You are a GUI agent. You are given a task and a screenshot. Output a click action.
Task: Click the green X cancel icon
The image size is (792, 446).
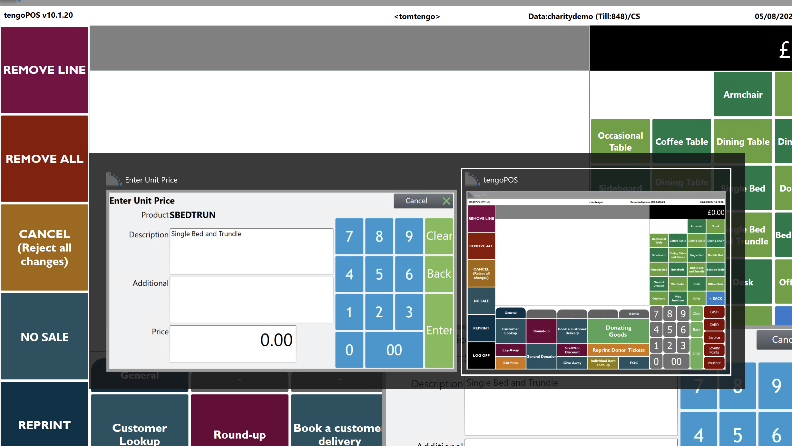[446, 201]
